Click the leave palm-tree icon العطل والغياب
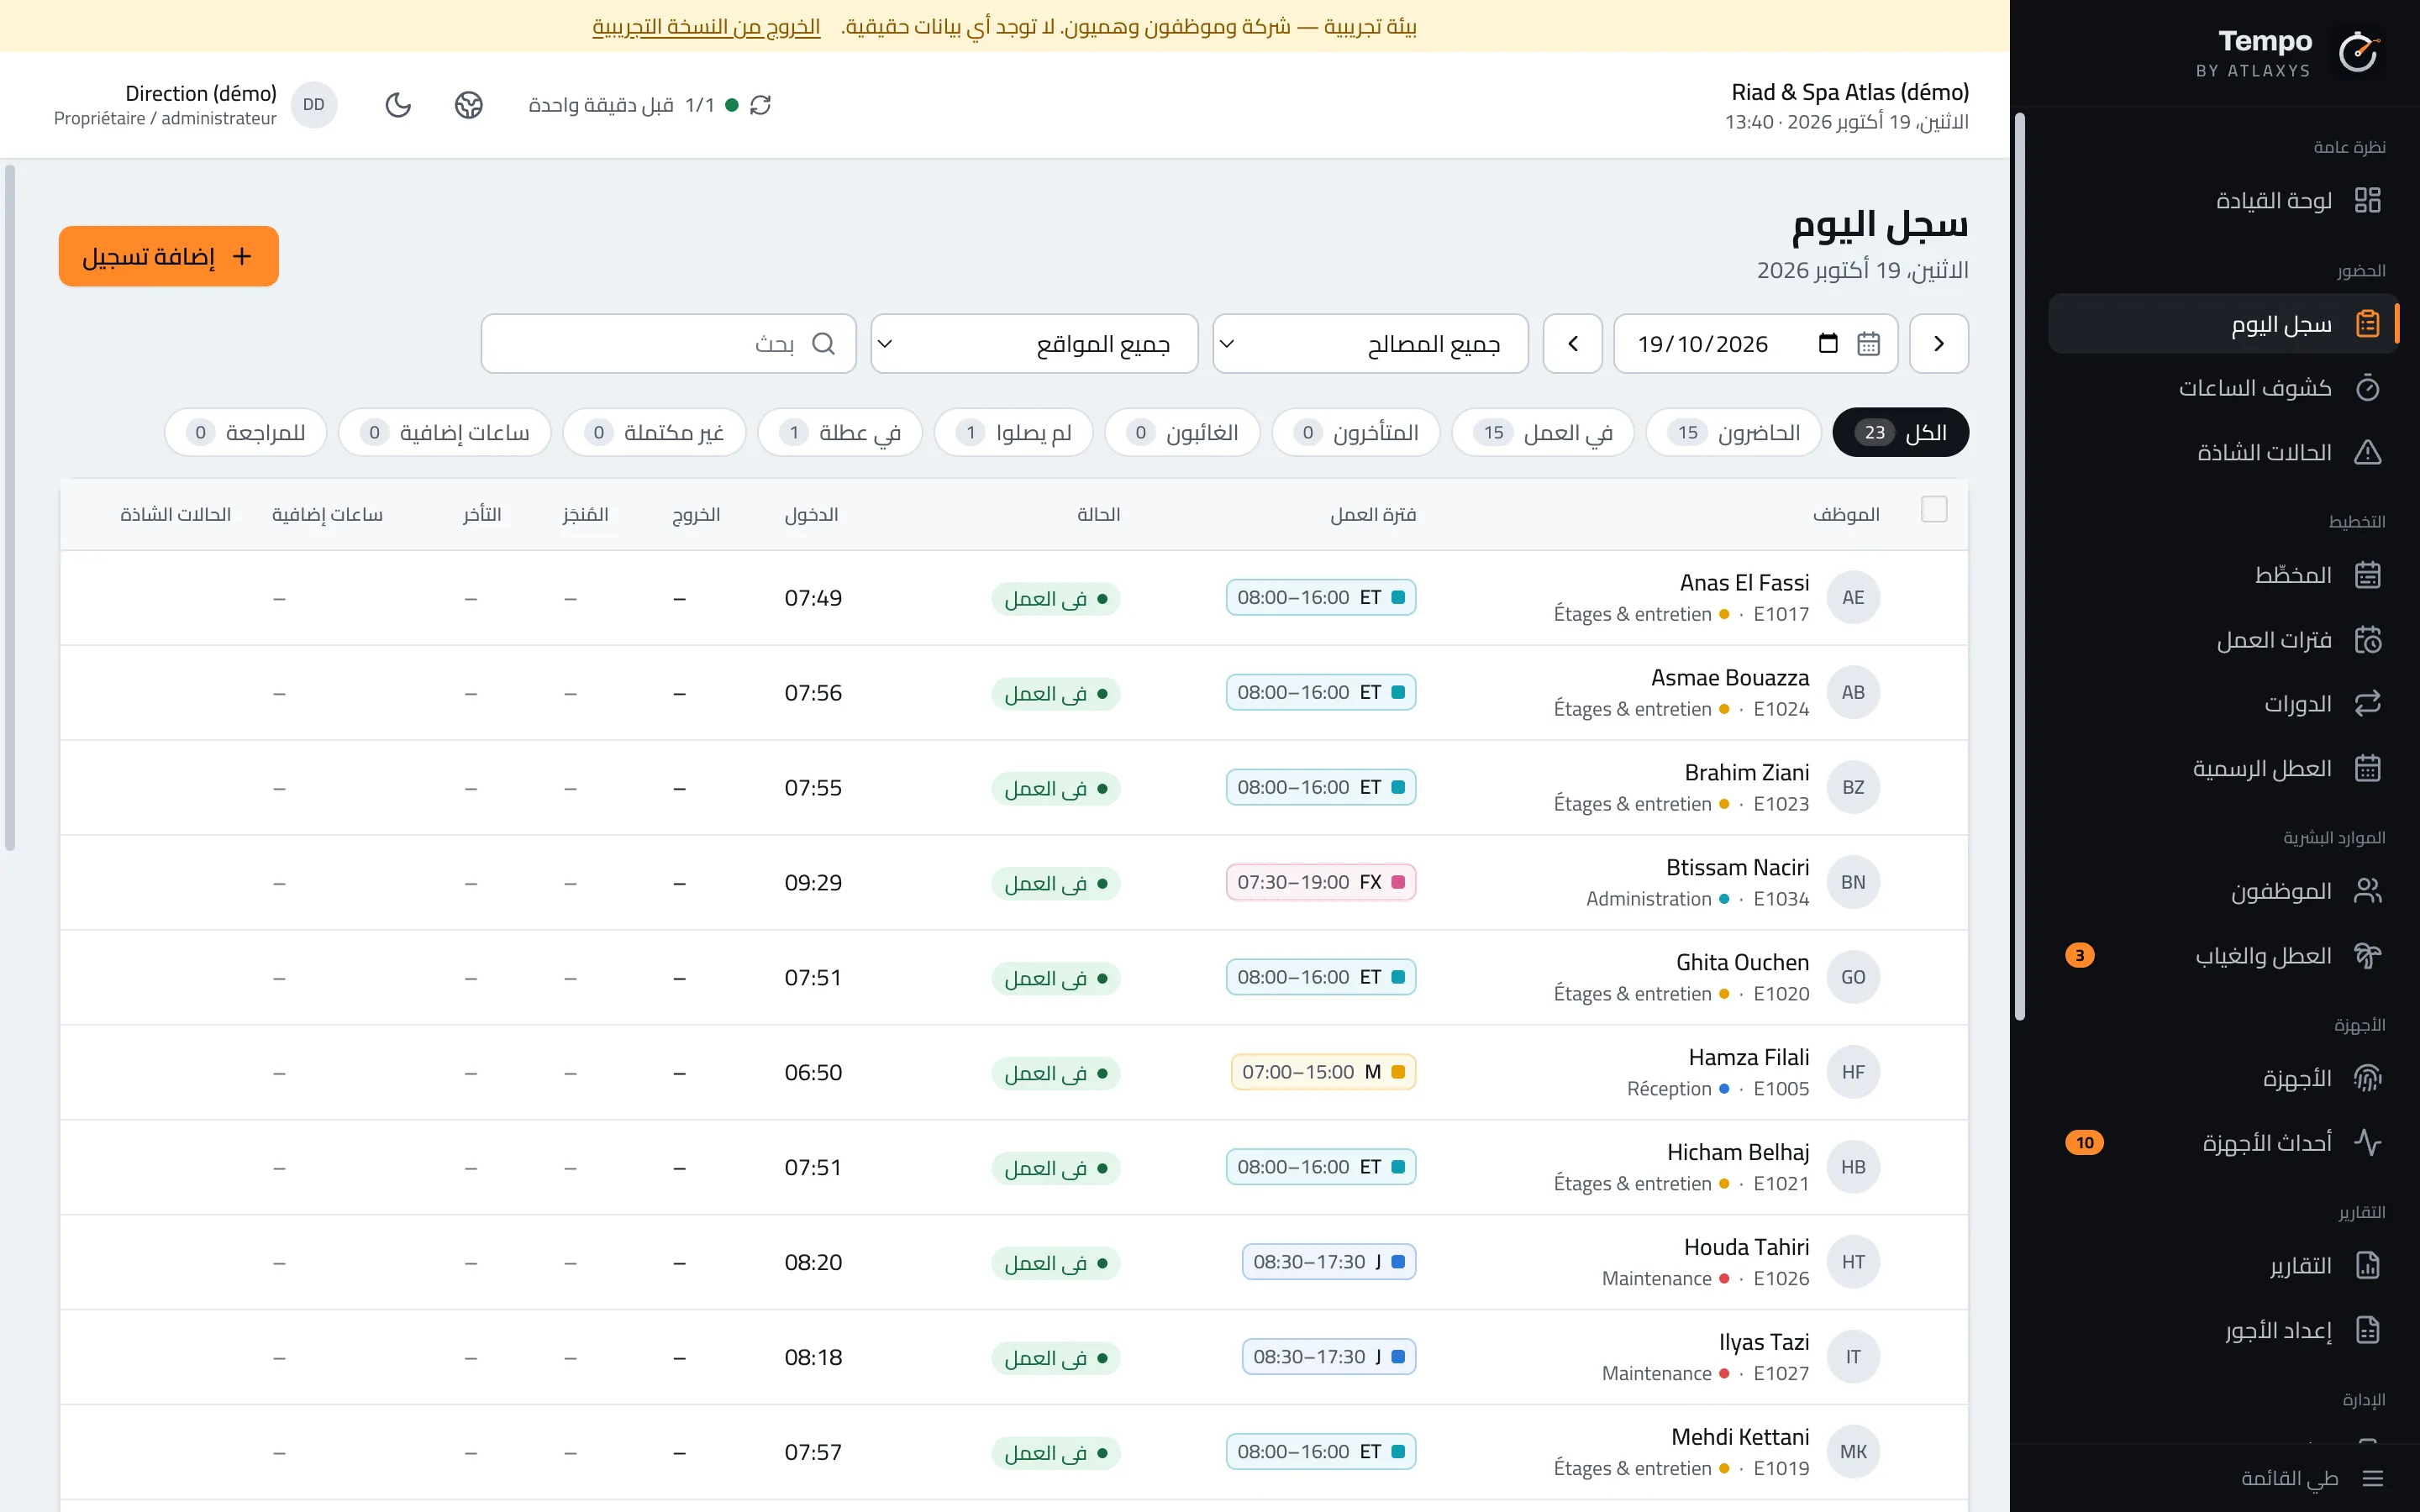Screen dimensions: 2420x1512 2367,956
